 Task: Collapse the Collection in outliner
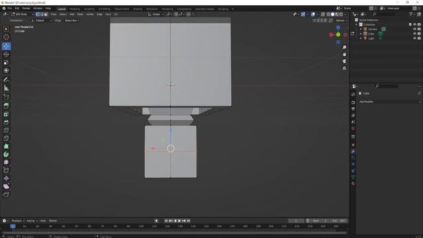356,24
